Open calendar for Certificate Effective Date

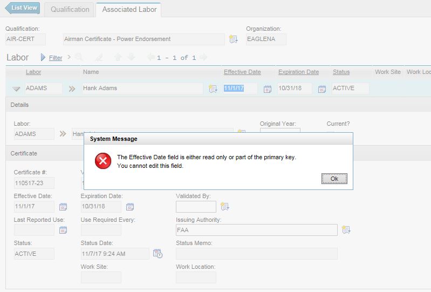click(x=63, y=207)
